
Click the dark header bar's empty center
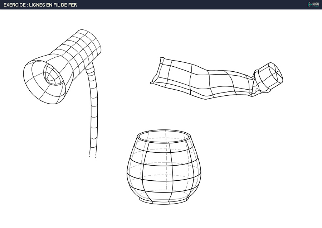[x=179, y=5]
